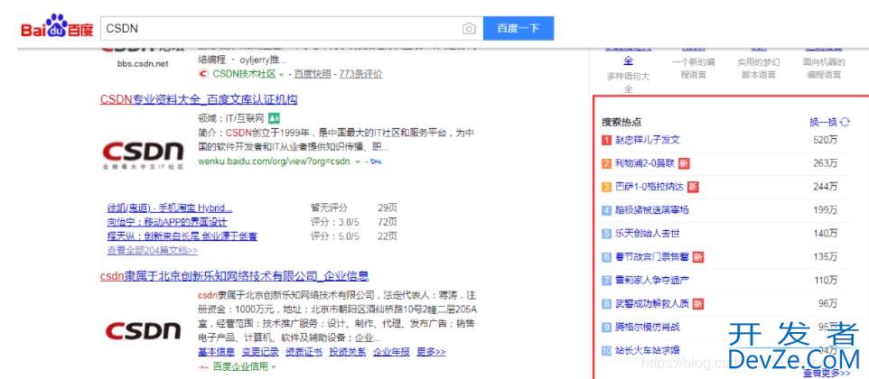Open 投资关系 sub-link
This screenshot has width=869, height=379.
pos(348,352)
